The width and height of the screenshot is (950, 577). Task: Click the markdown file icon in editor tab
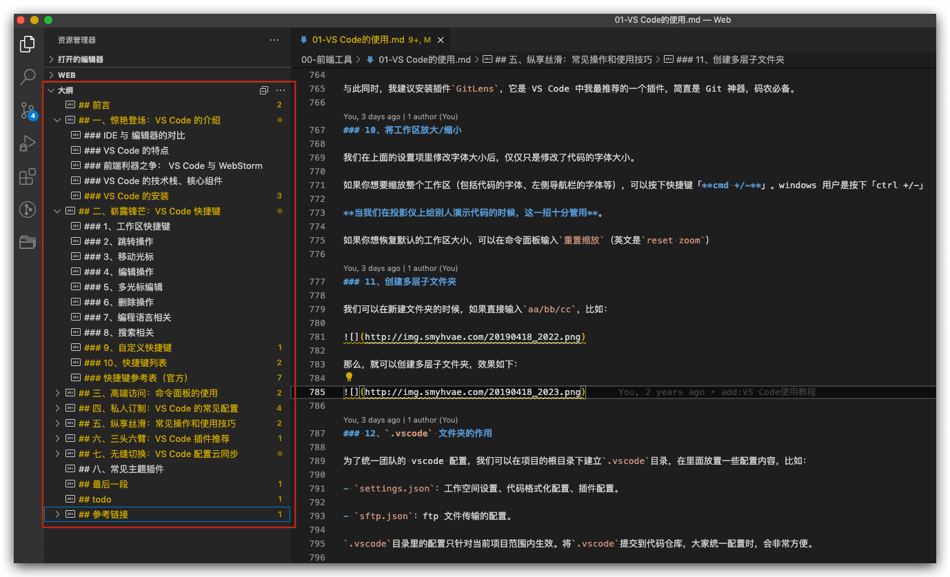(304, 40)
